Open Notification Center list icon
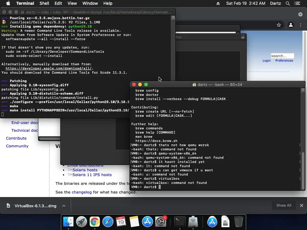This screenshot has width=307, height=230. click(x=297, y=3)
